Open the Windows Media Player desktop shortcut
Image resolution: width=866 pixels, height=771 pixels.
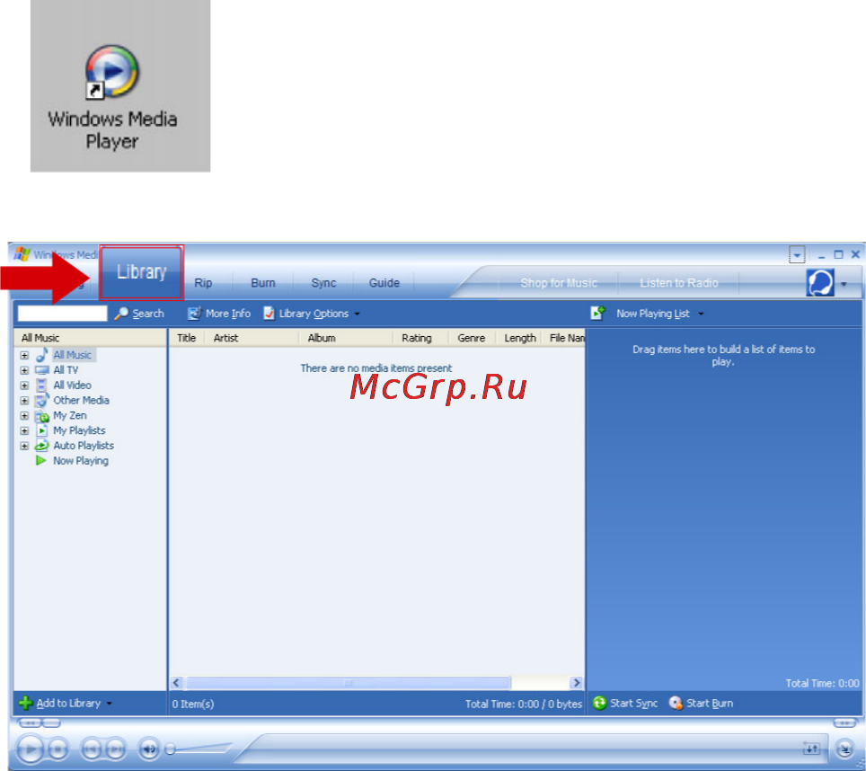click(112, 97)
